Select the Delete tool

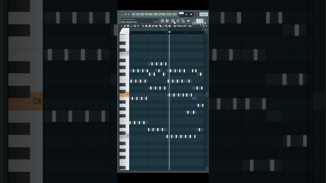pyautogui.click(x=153, y=26)
